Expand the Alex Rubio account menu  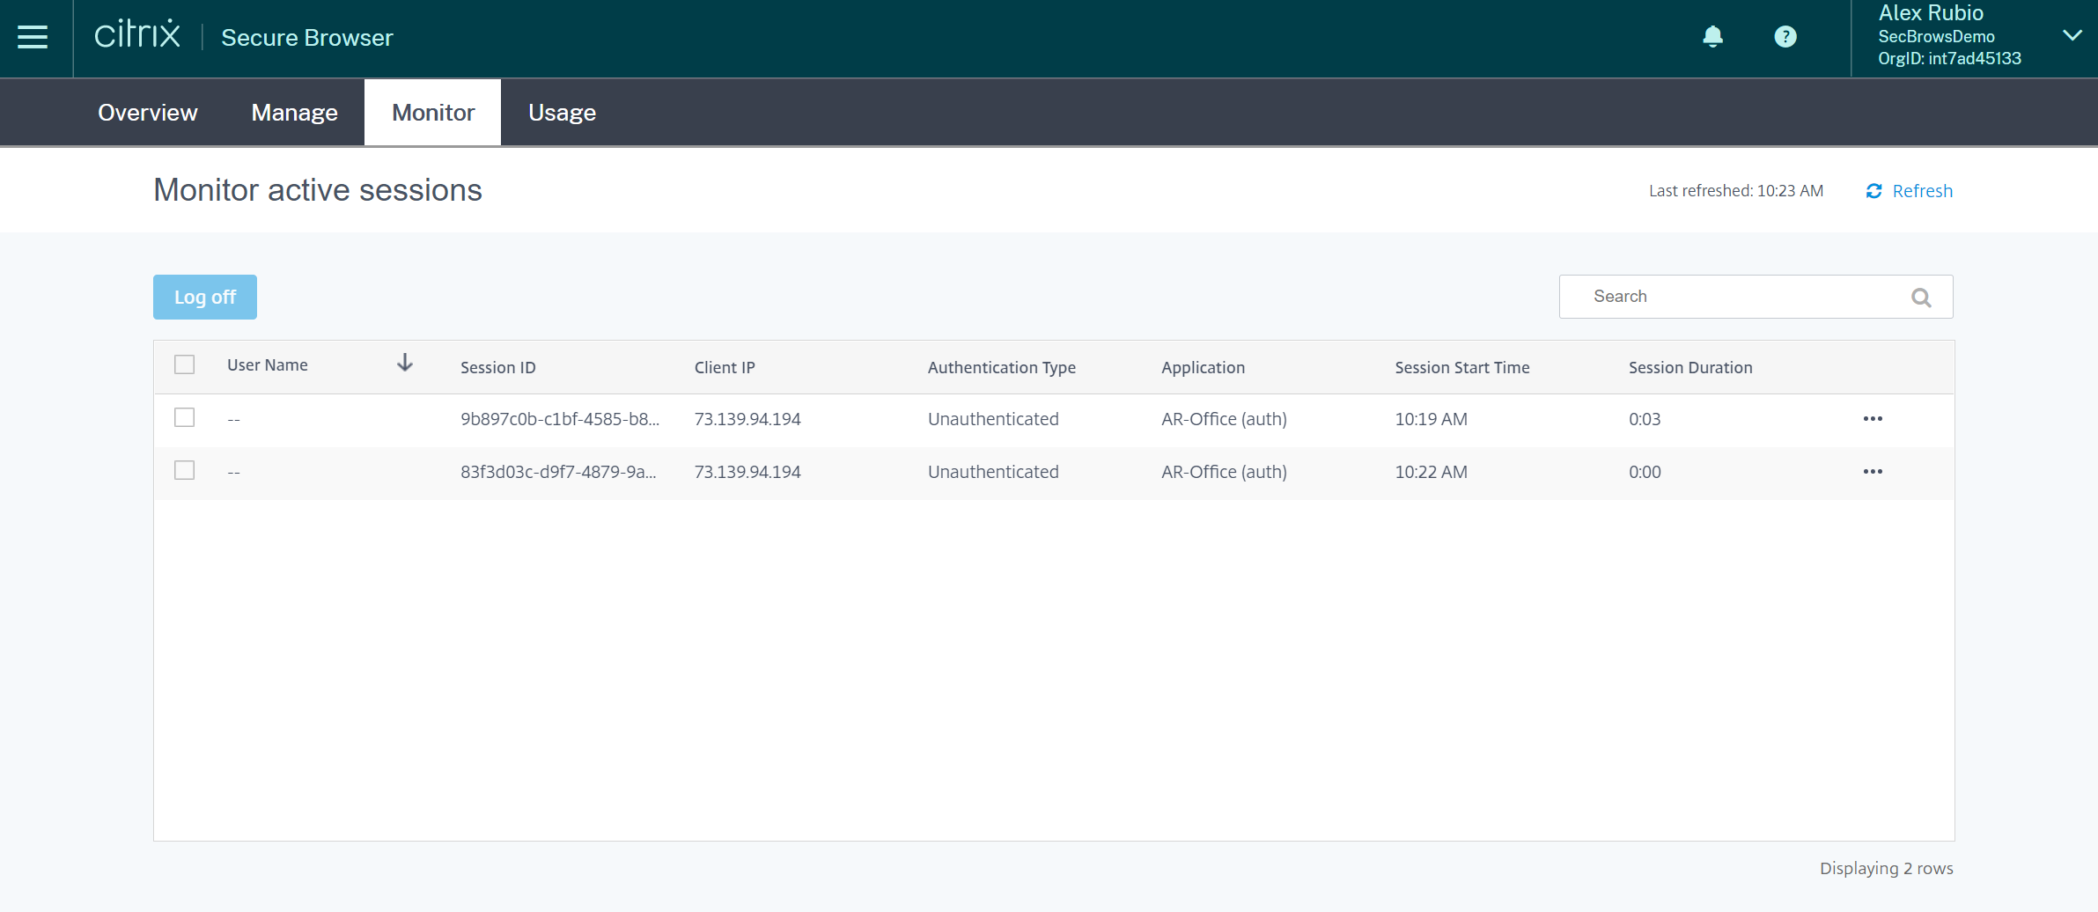click(2072, 36)
